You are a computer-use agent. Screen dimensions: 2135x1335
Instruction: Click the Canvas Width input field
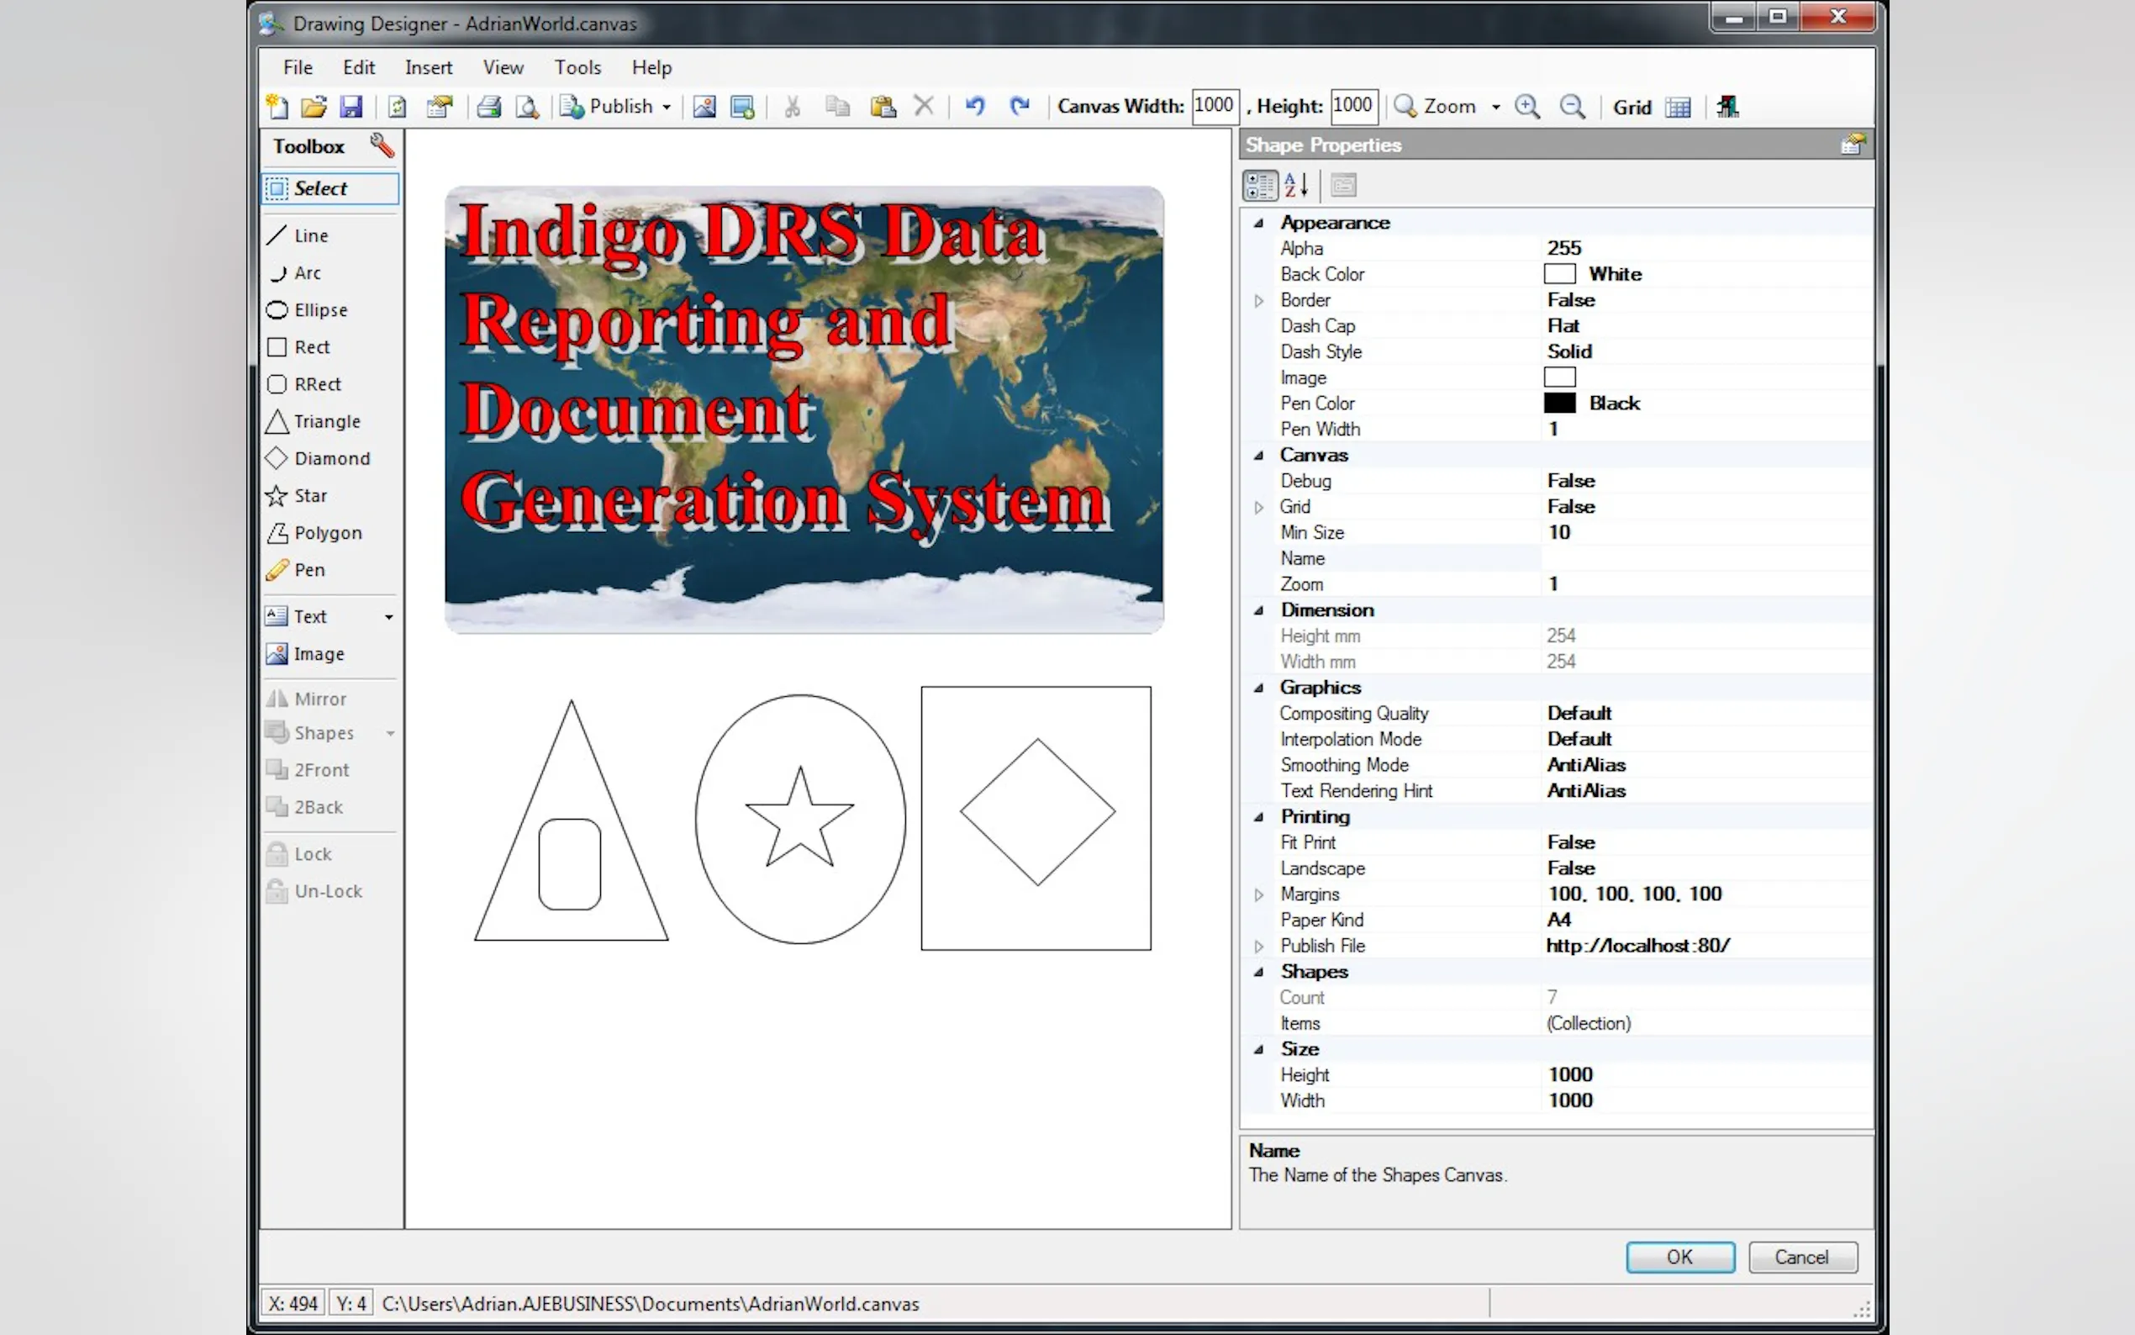coord(1214,106)
